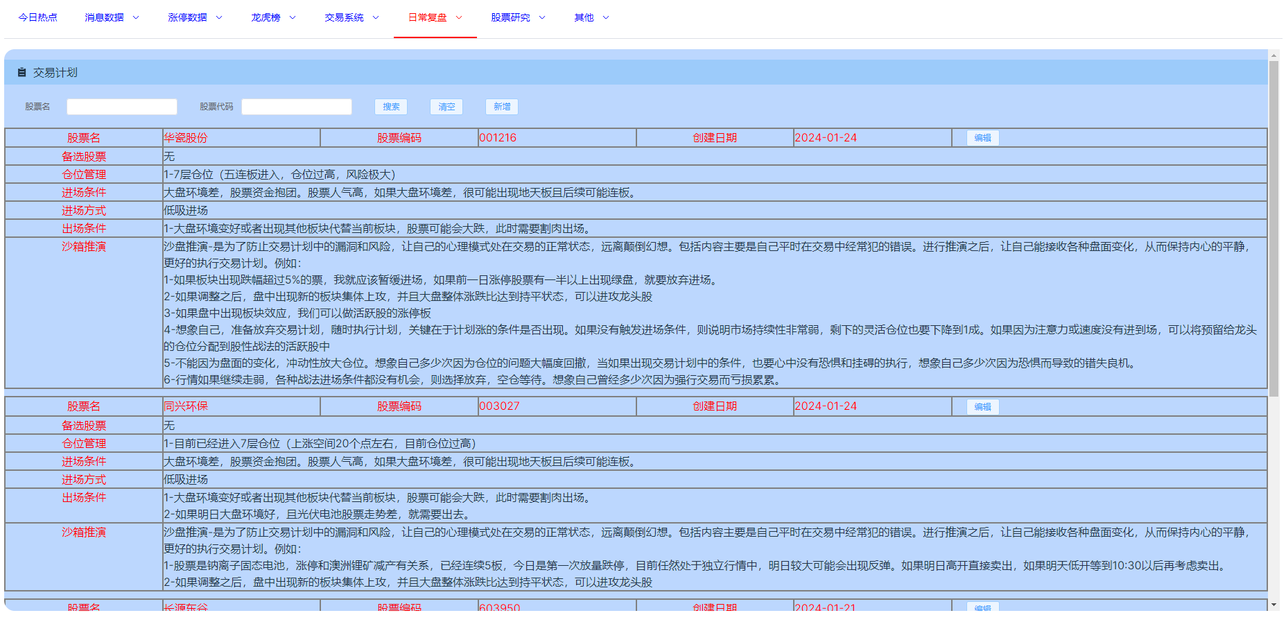1286x622 pixels.
Task: Click the 交易计划 panel title
Action: point(55,73)
